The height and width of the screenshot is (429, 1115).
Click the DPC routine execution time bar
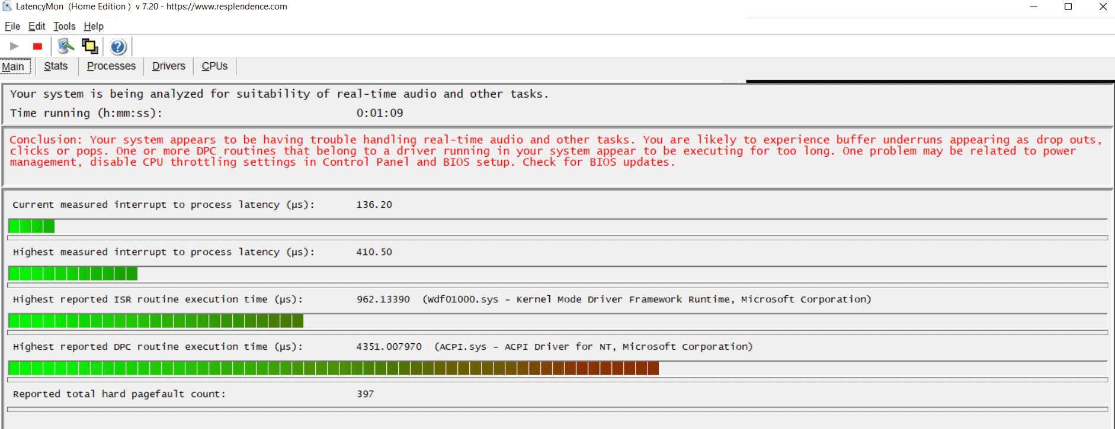[334, 368]
